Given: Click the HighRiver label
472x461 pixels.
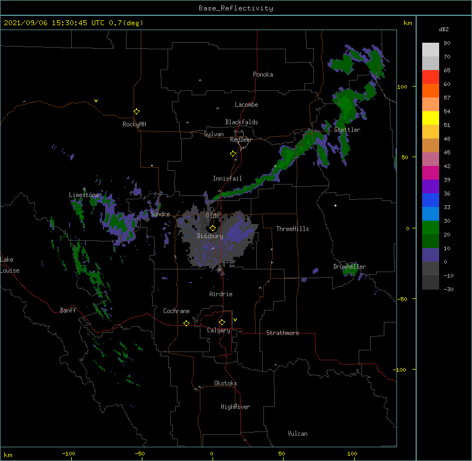Looking at the screenshot, I should (x=235, y=407).
